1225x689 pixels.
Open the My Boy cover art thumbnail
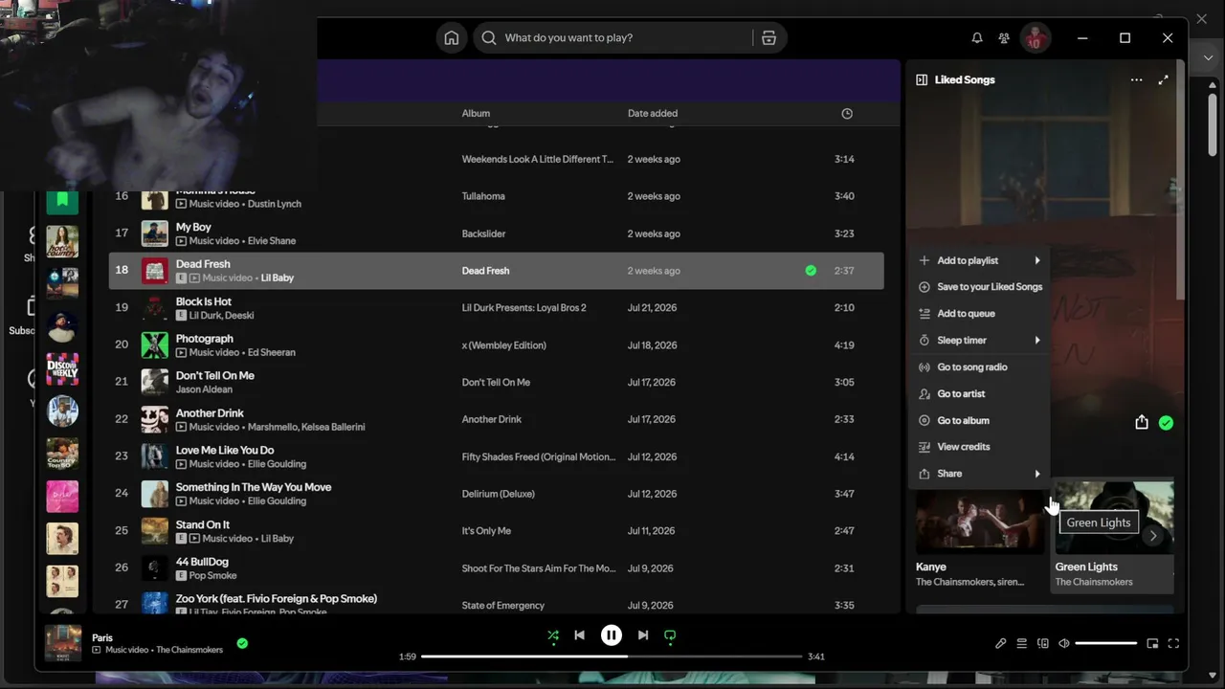coord(155,233)
